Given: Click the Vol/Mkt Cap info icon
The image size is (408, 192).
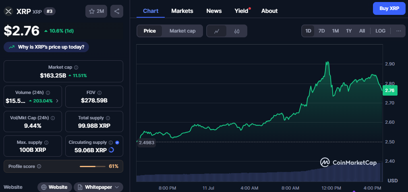Looking at the screenshot, I should [x=53, y=118].
